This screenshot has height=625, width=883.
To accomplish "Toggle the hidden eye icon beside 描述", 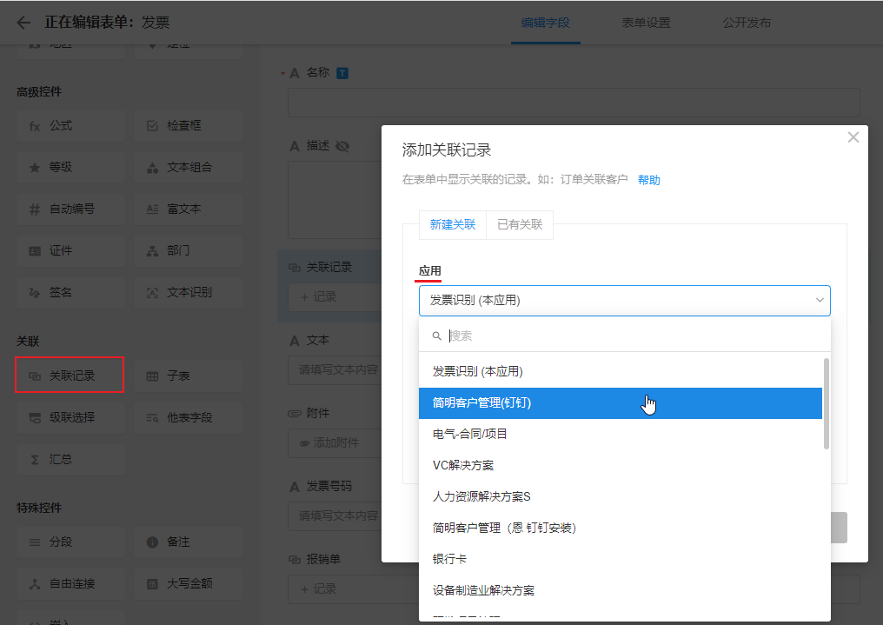I will (342, 146).
